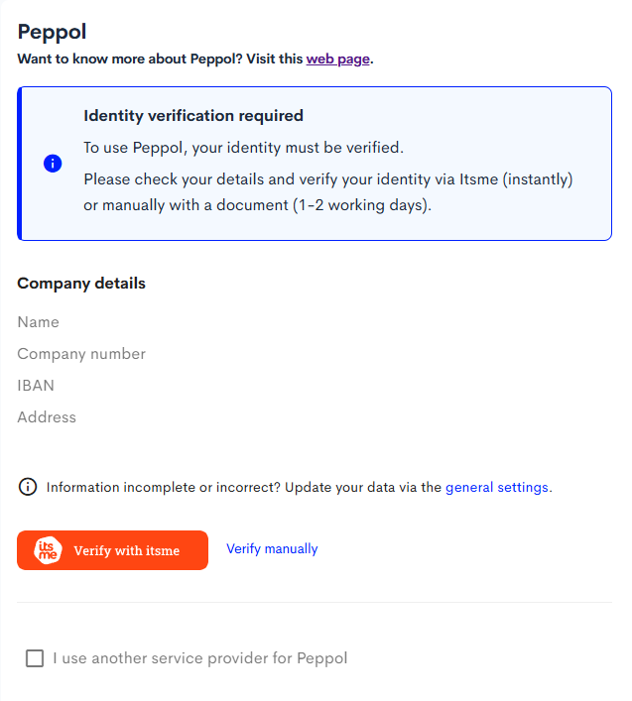
Task: Click the "IBAN" label
Action: [x=36, y=386]
